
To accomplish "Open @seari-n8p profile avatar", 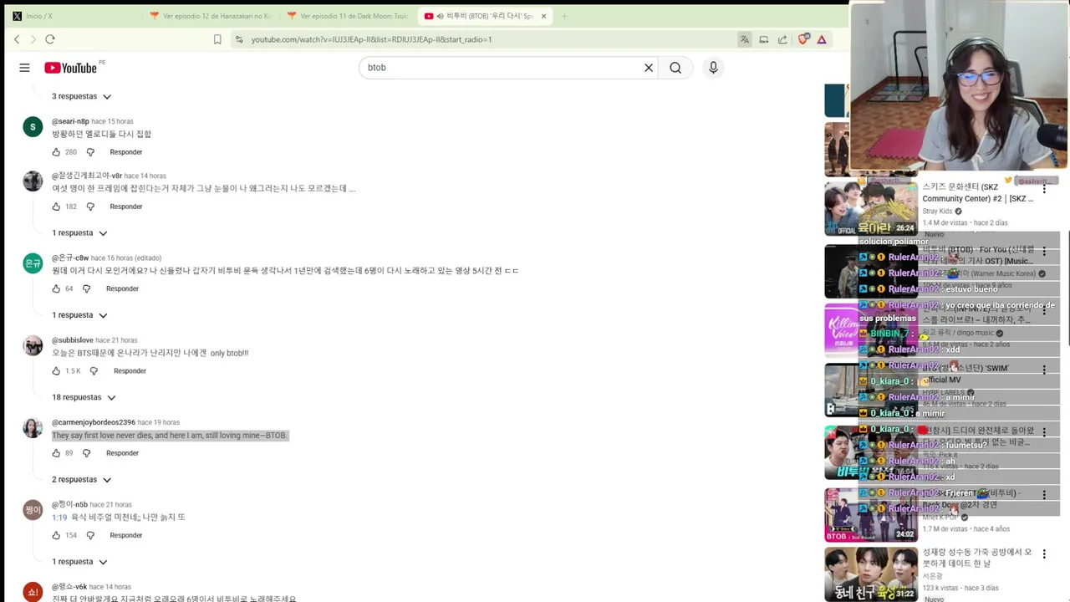I will 33,127.
